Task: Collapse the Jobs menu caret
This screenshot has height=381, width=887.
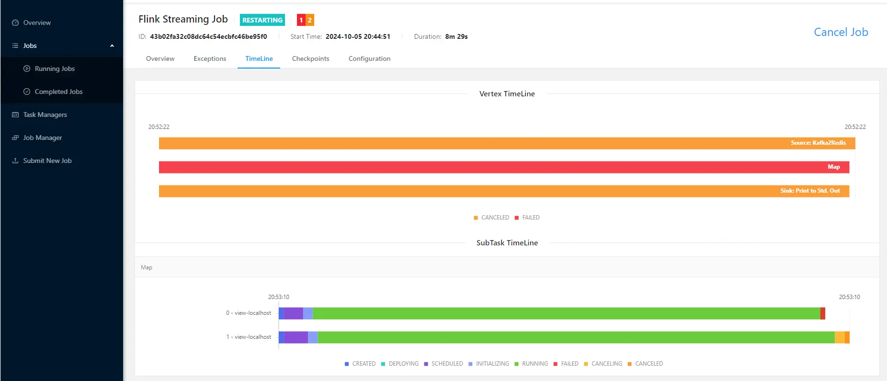Action: click(x=112, y=46)
